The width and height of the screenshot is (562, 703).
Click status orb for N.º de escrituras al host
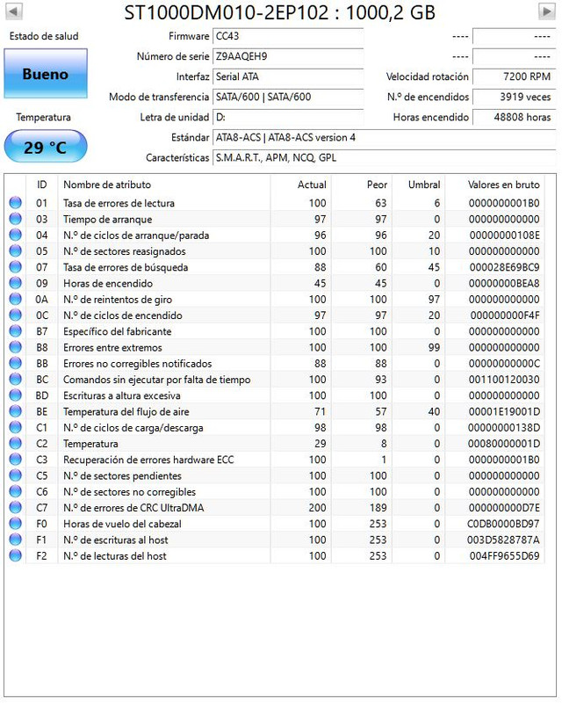(x=15, y=540)
